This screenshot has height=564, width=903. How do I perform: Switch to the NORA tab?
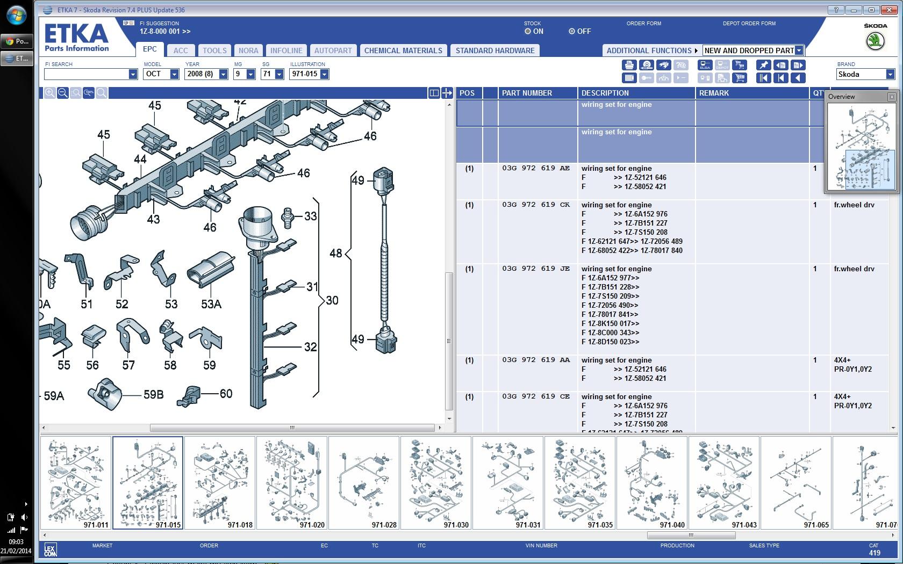click(248, 50)
